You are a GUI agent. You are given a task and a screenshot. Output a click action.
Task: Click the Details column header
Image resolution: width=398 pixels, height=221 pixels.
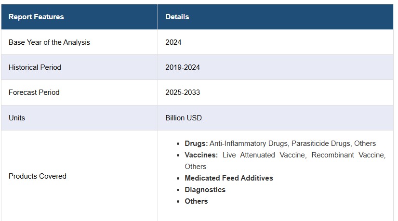coord(177,17)
